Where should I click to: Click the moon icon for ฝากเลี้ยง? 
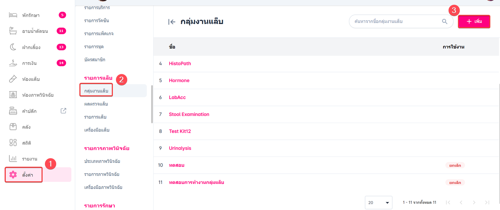pyautogui.click(x=13, y=47)
